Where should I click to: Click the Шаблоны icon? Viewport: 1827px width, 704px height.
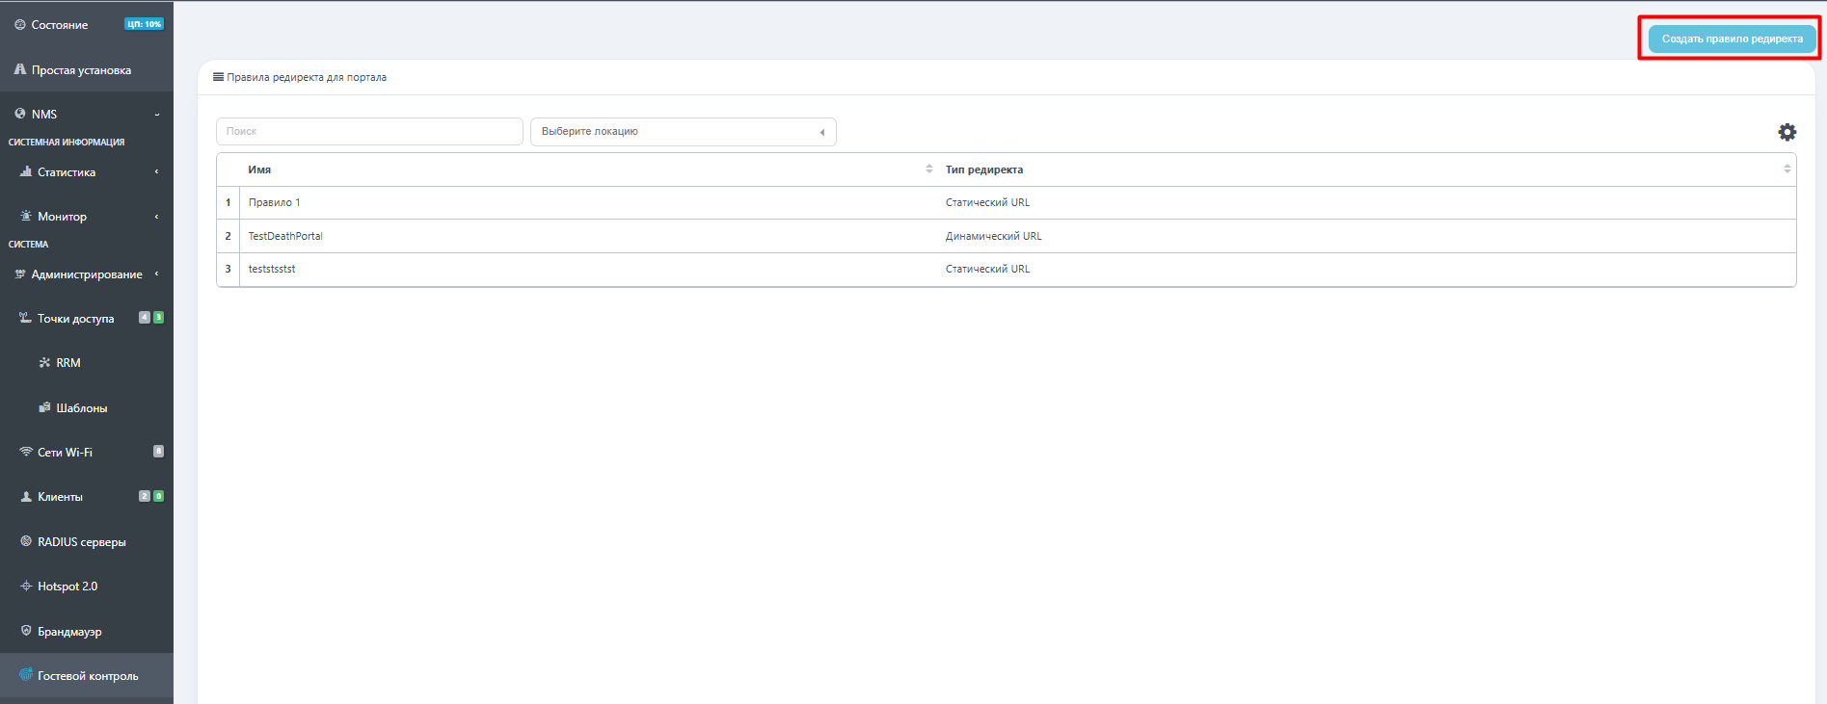[44, 407]
